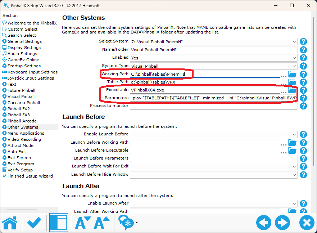Click the checkmark save icon in bottom toolbar
Viewport: 317px width, 233px height.
(x=34, y=223)
